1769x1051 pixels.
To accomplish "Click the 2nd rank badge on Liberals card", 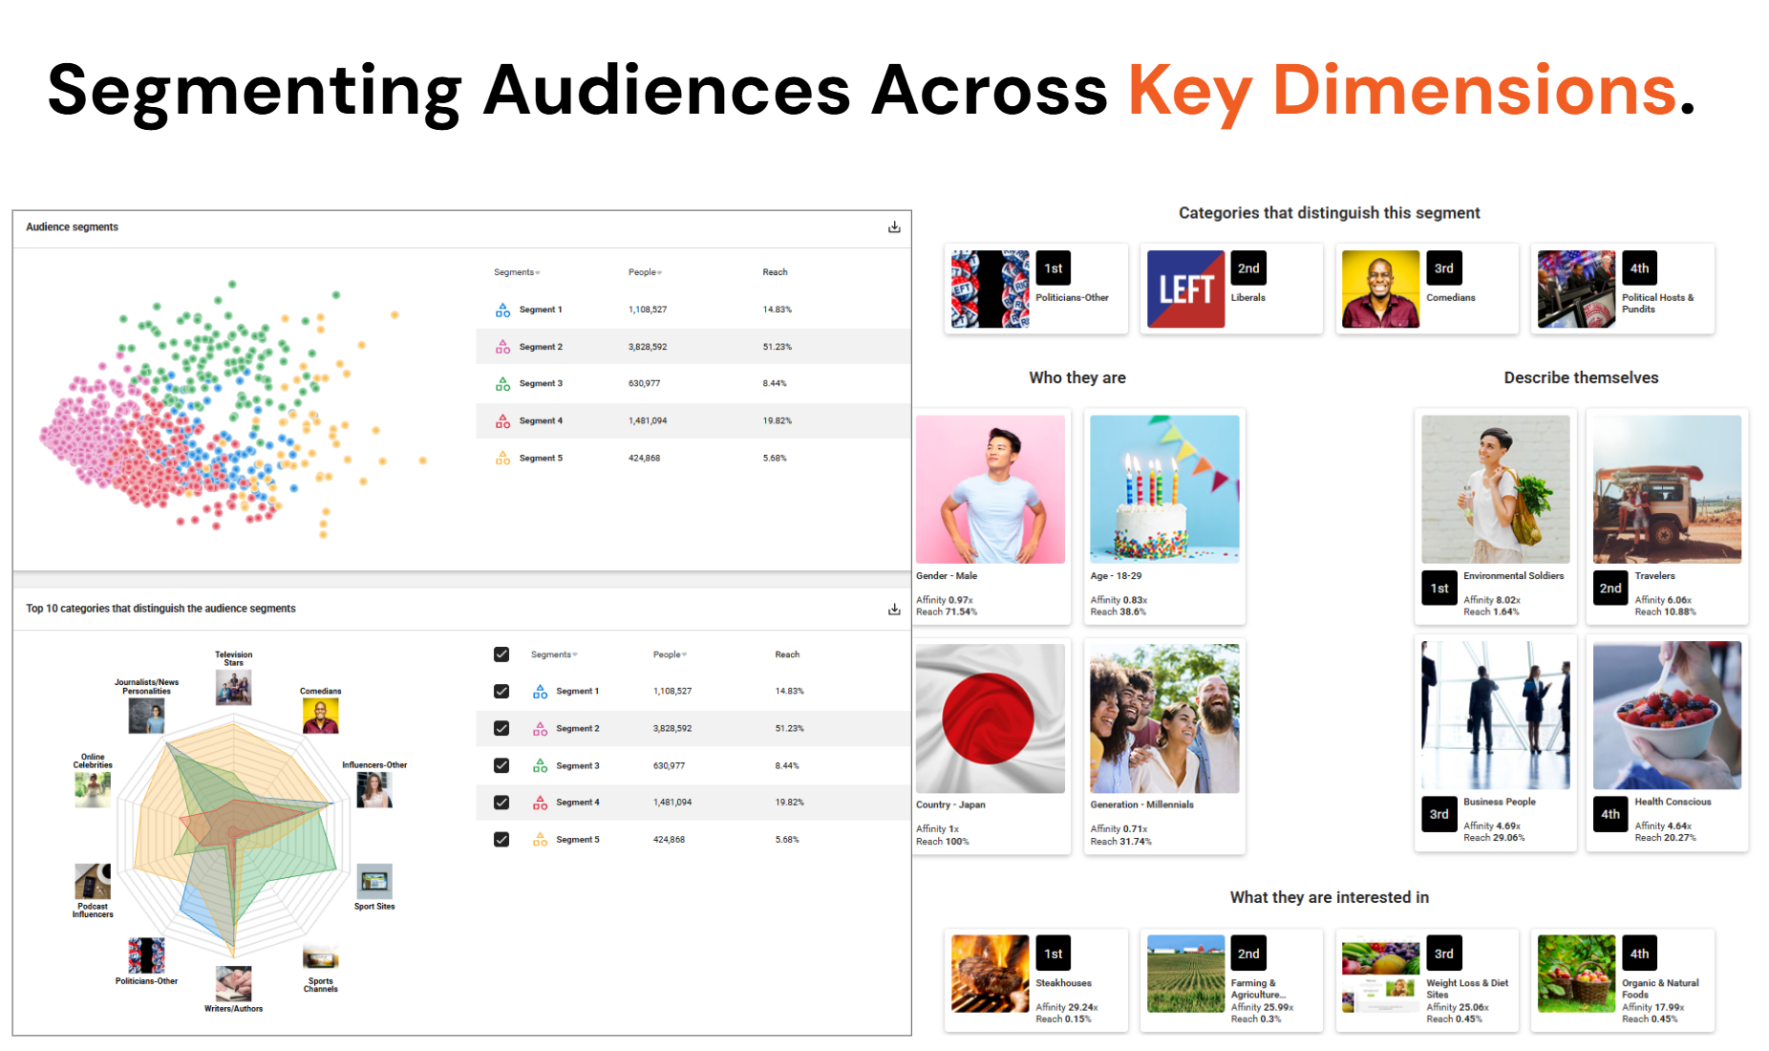I will click(1248, 268).
